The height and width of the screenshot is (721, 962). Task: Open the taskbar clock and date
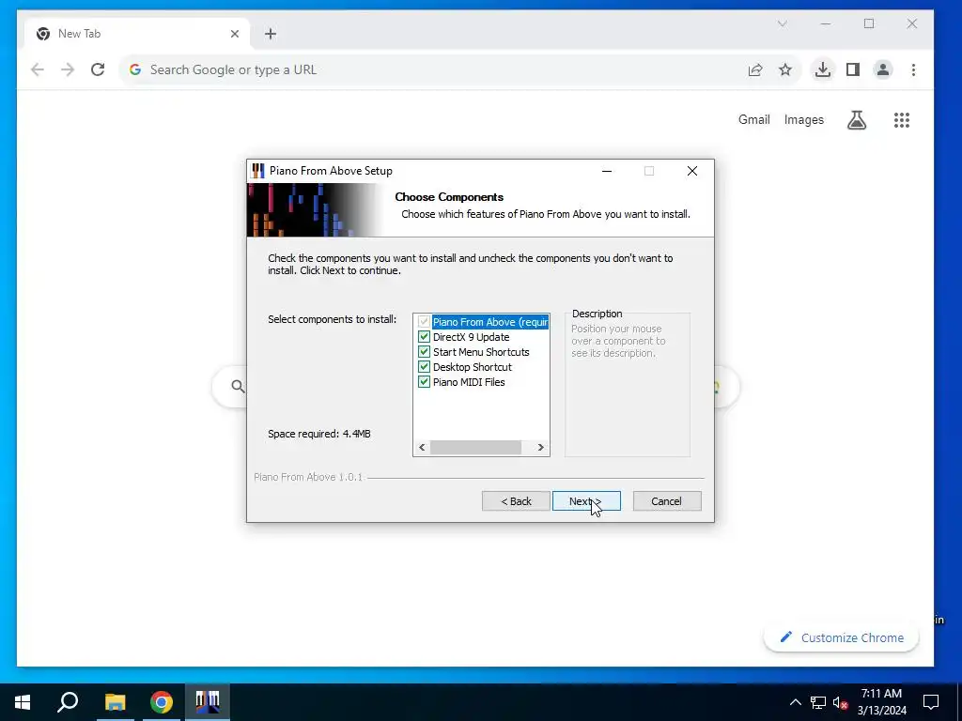tap(881, 702)
